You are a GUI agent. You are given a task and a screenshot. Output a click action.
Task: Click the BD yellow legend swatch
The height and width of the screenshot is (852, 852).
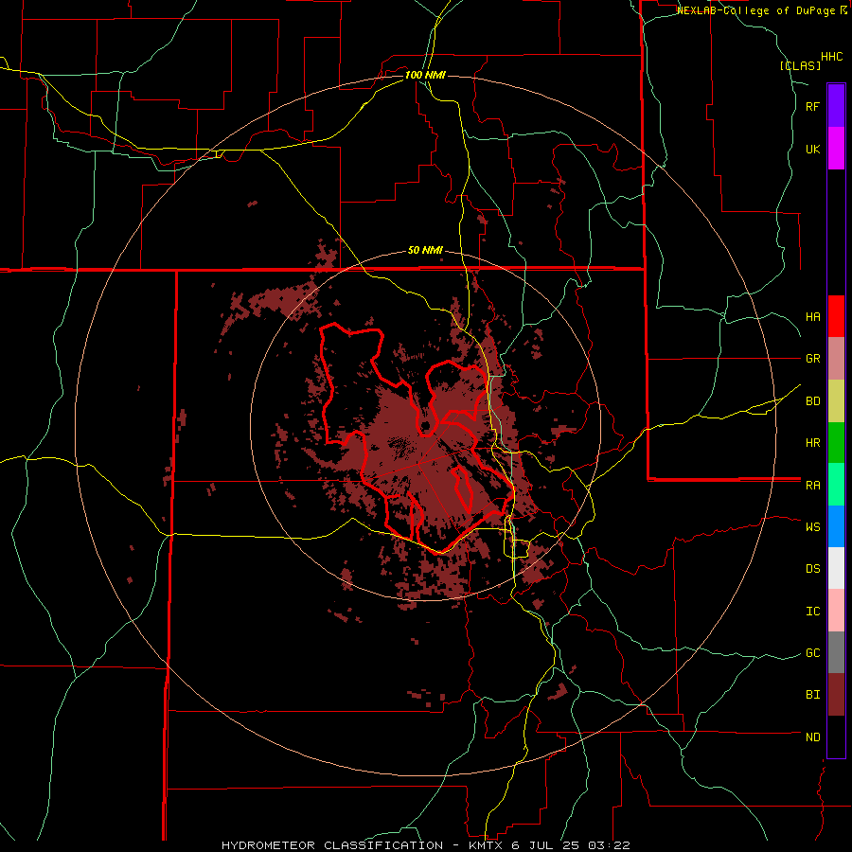(x=836, y=401)
